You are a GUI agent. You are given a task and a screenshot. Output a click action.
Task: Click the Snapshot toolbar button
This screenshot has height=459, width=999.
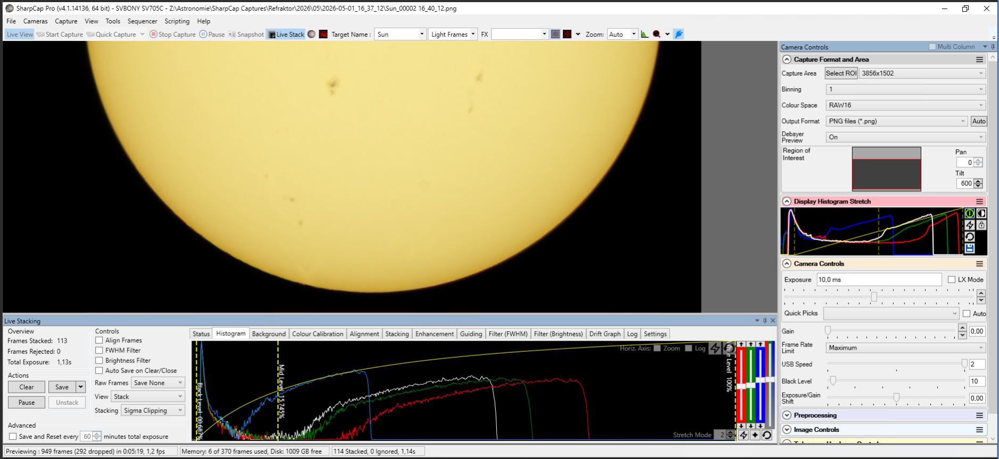click(x=246, y=35)
